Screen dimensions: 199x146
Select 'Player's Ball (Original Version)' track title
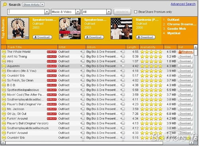(x=27, y=123)
